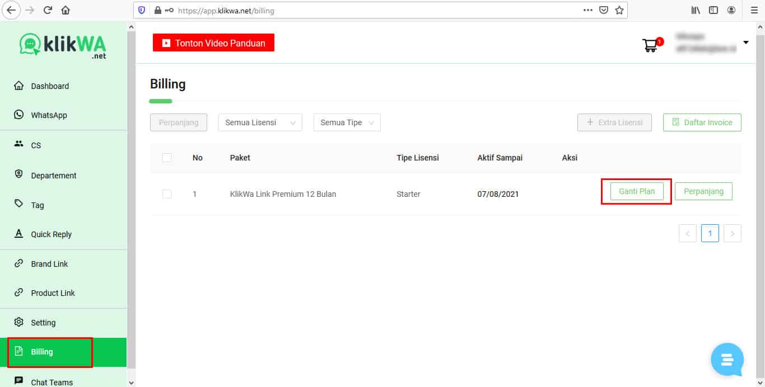Open the page actions three-dot menu
This screenshot has height=387, width=765.
587,10
